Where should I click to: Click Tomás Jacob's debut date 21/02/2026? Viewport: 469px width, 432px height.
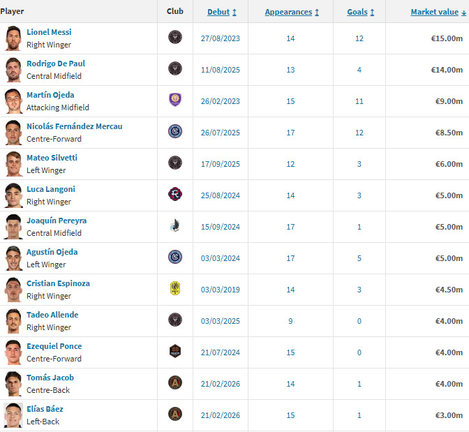(221, 384)
